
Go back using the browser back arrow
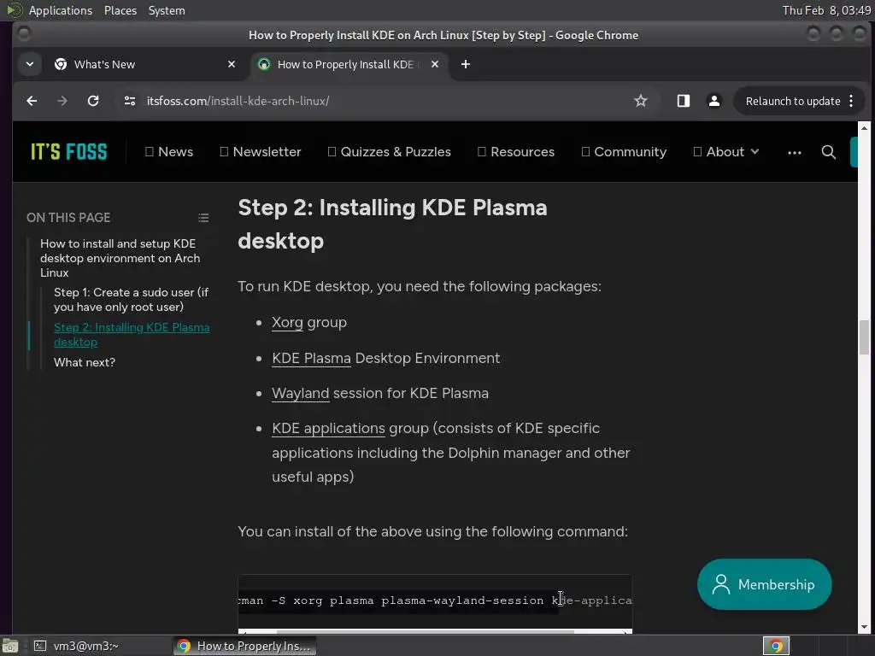32,101
